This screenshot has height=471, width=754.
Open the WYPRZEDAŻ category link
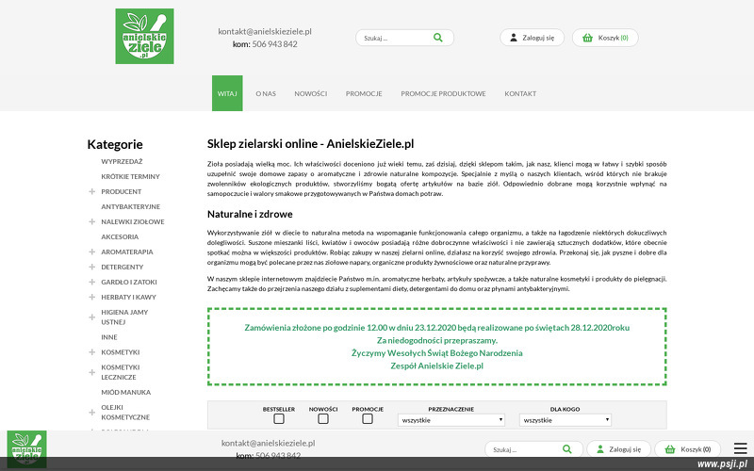coord(122,161)
